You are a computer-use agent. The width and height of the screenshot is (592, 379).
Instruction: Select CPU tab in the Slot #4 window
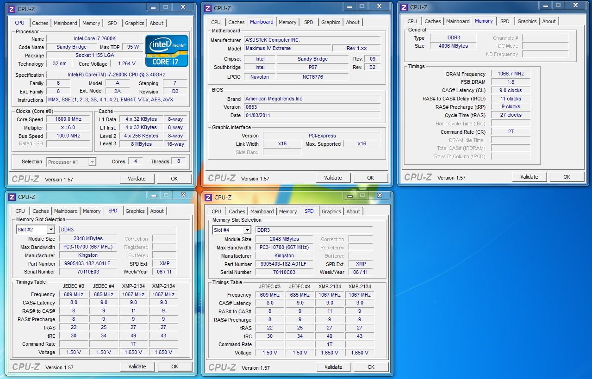[x=217, y=211]
